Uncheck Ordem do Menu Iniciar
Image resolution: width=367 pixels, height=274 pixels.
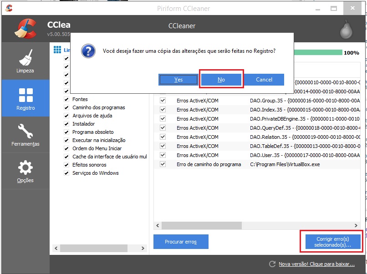pos(66,148)
